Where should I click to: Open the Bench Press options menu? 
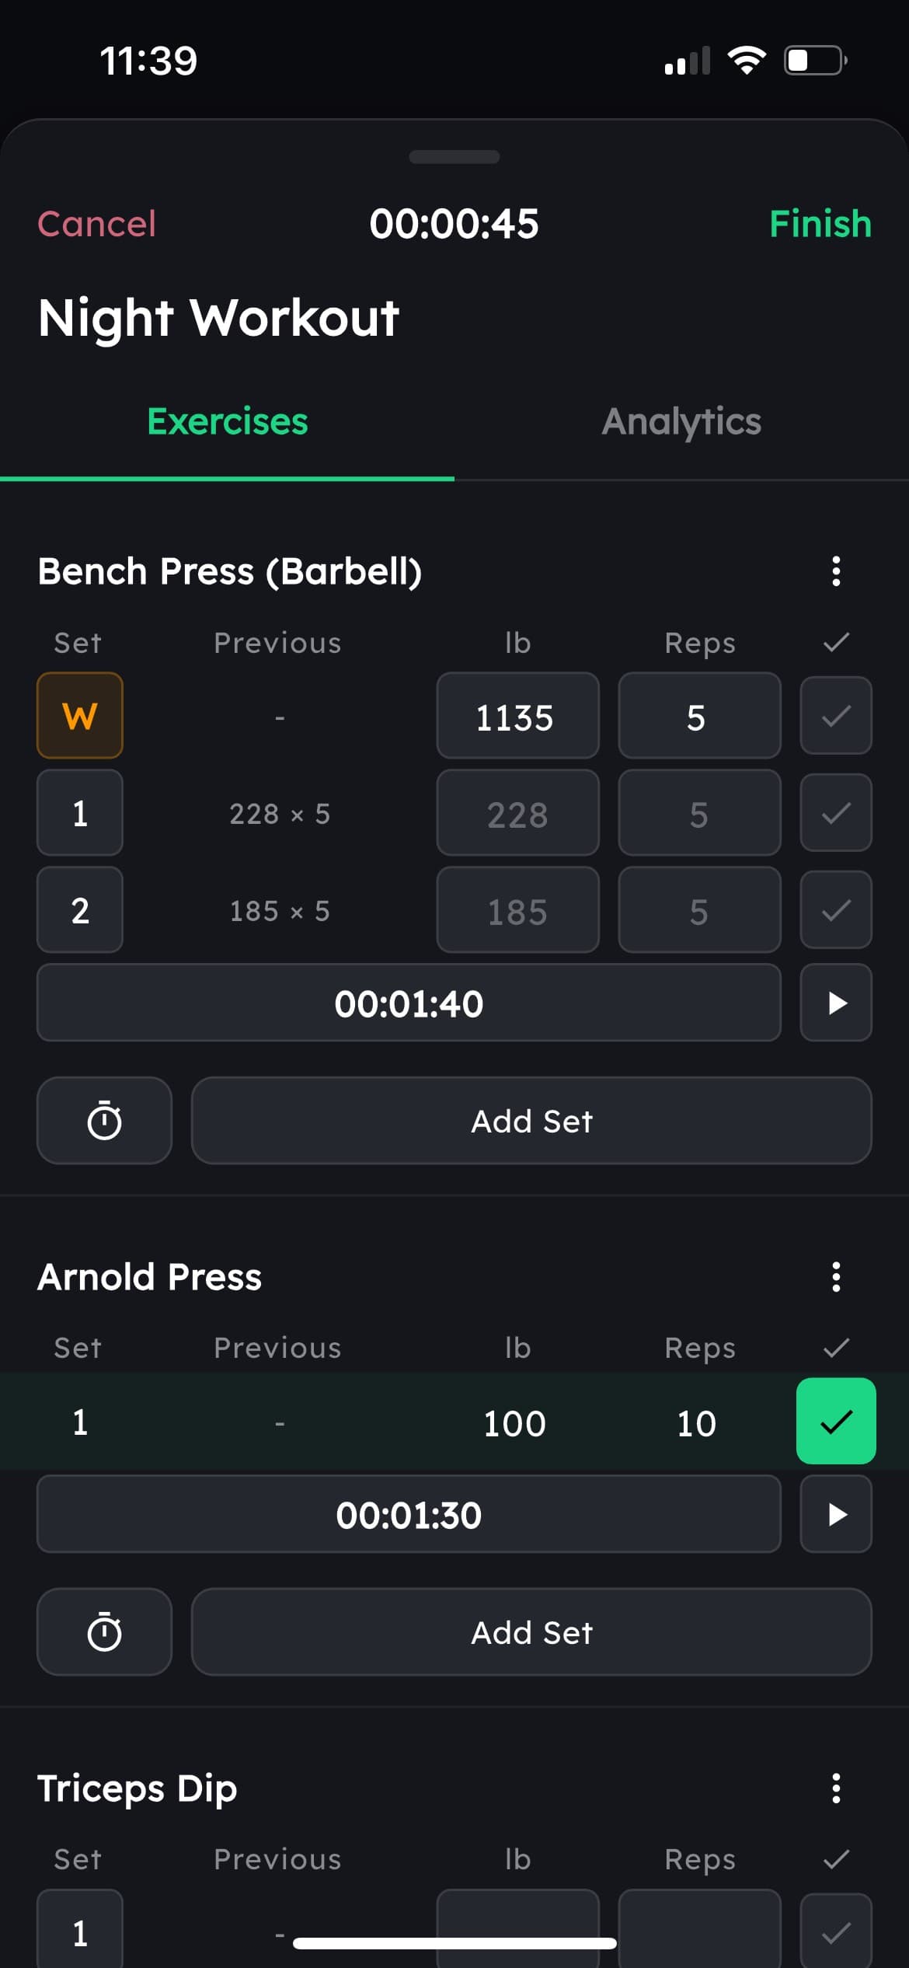click(x=836, y=573)
